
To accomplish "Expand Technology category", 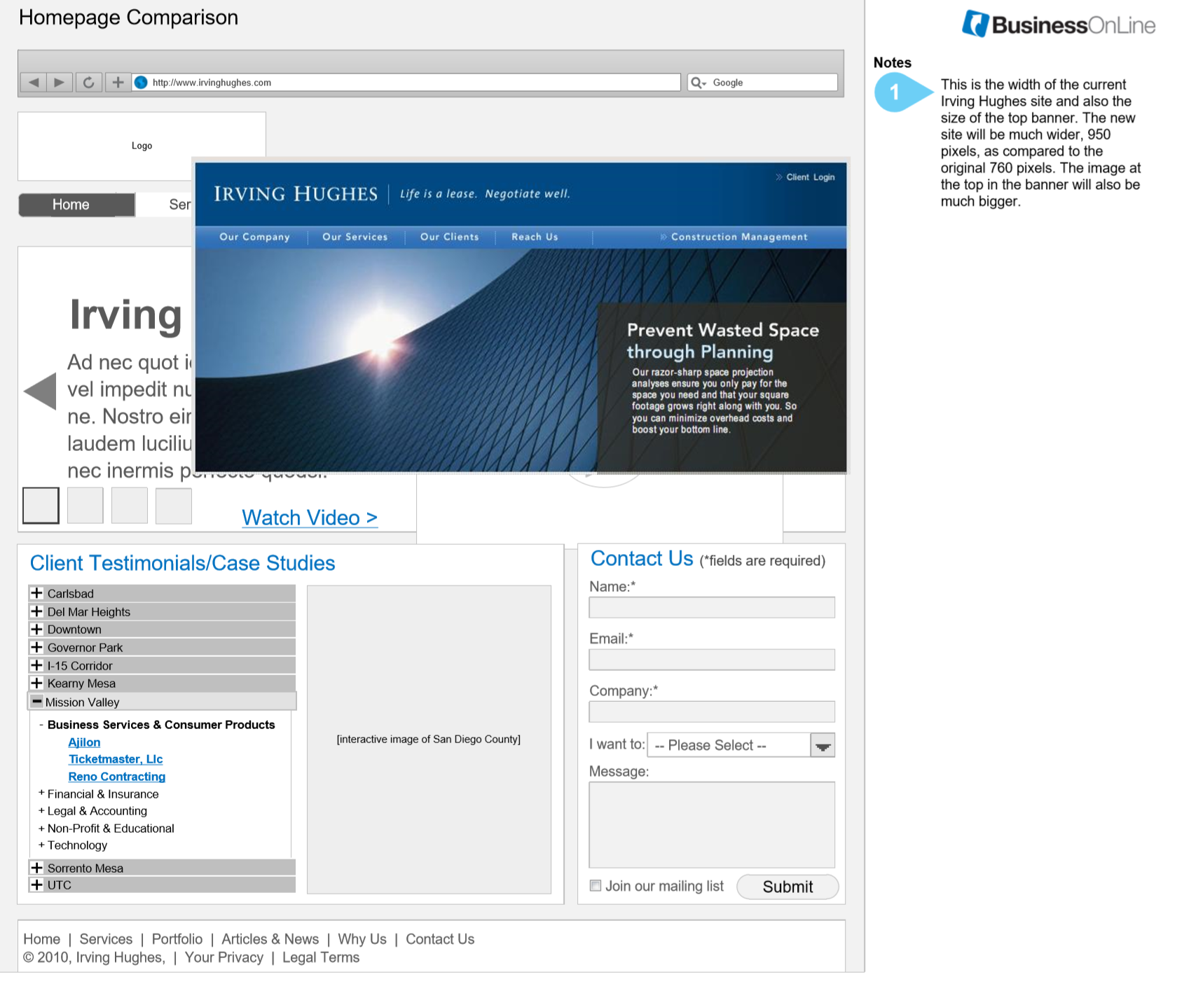I will click(73, 845).
